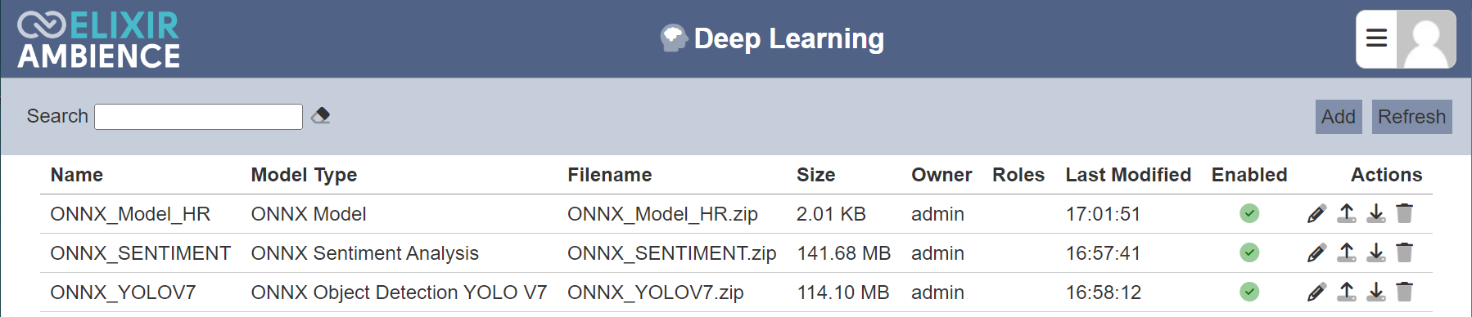Edit the ONNX_YOLOV7 entry pencil icon
The width and height of the screenshot is (1472, 317).
[x=1316, y=292]
